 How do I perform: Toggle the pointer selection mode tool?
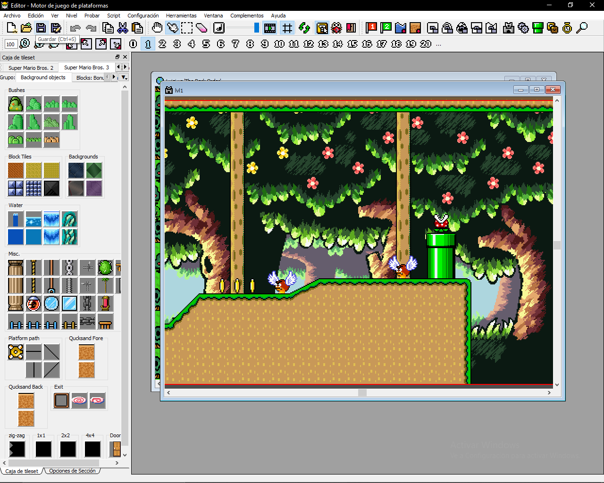click(173, 28)
